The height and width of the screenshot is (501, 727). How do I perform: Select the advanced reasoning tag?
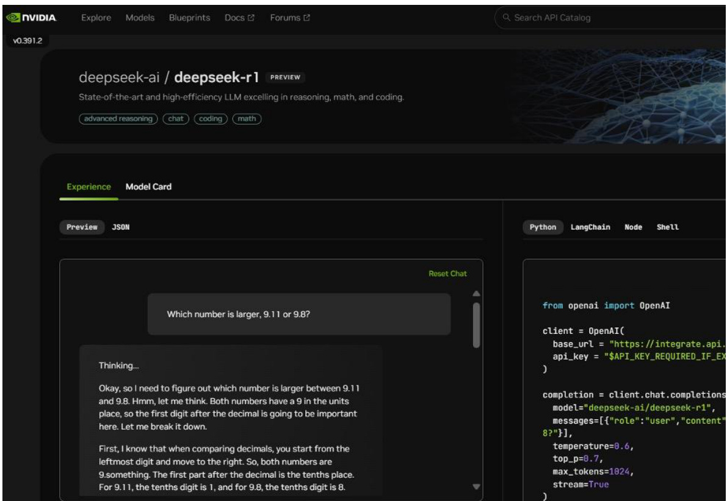point(118,118)
